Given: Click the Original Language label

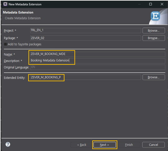Looking at the screenshot, I should click(16, 67).
